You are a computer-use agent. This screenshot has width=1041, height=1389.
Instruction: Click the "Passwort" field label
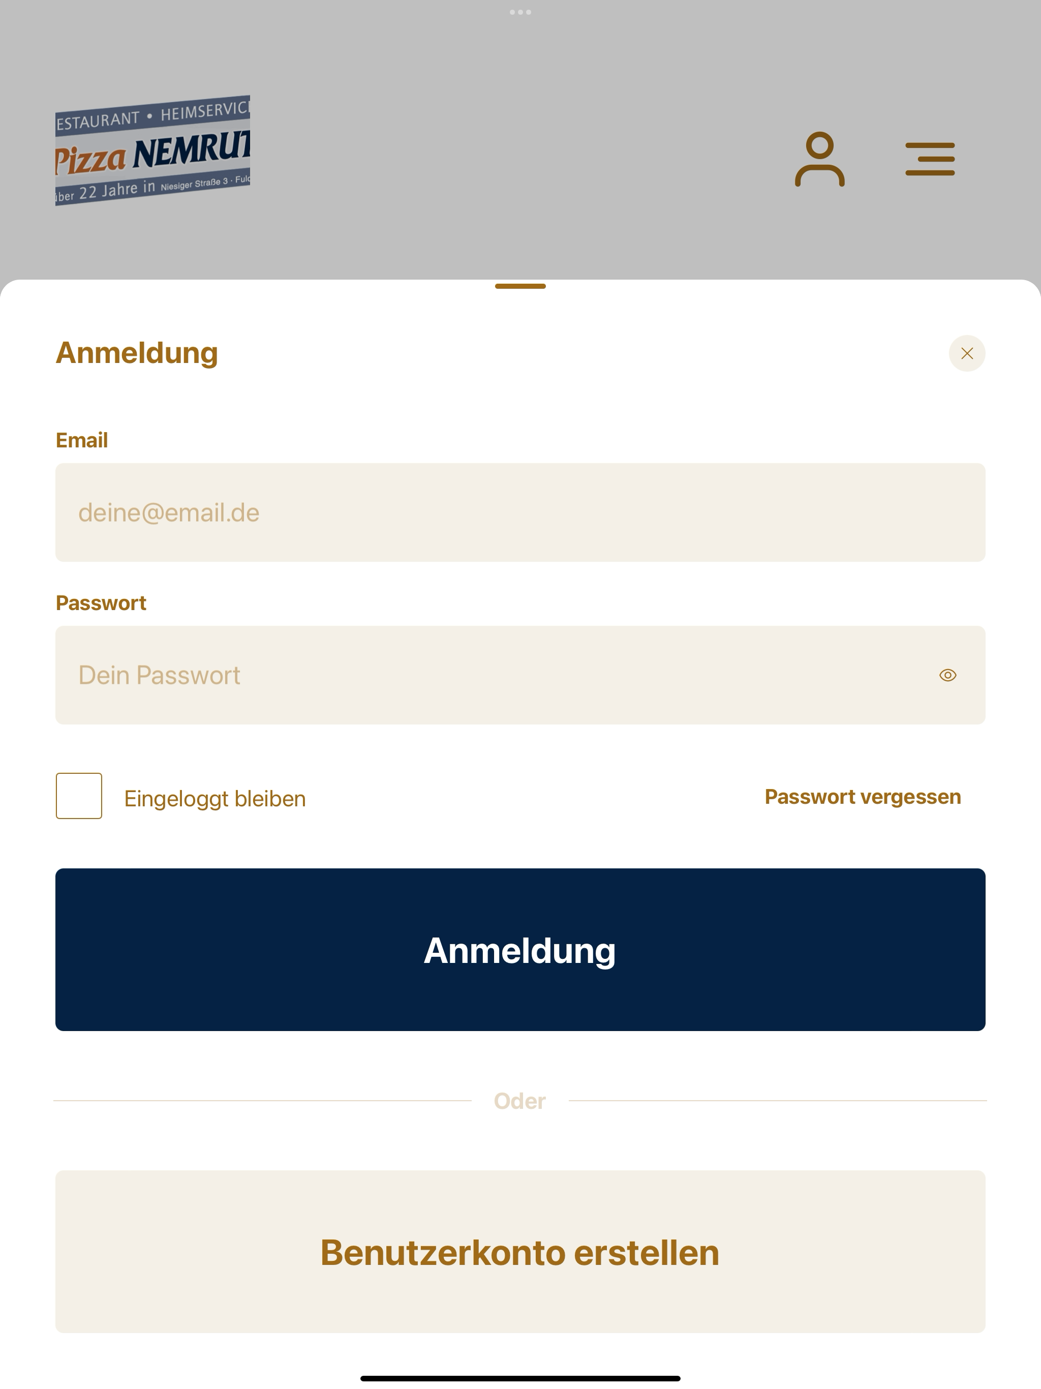[101, 603]
